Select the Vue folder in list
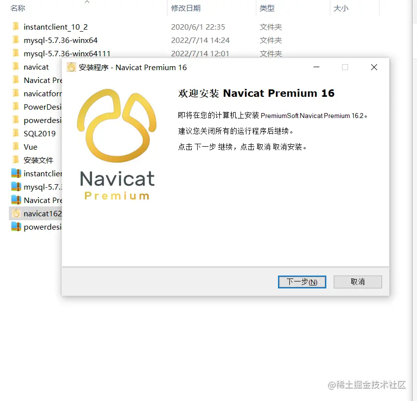The image size is (417, 401). coord(31,147)
